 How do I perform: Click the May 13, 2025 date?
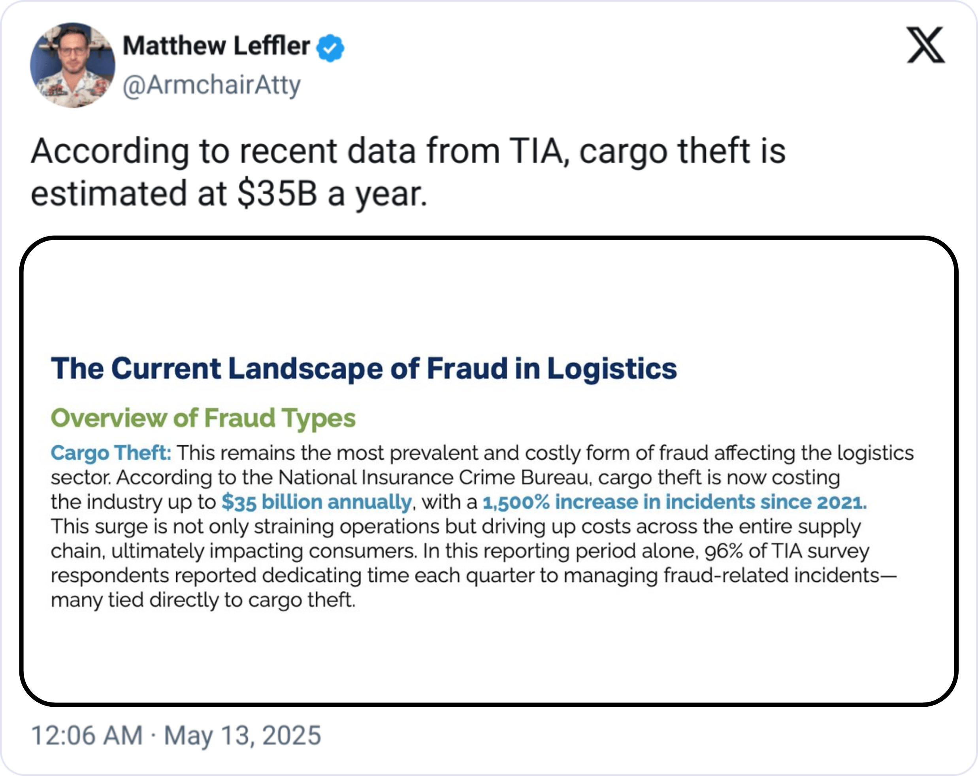pos(242,735)
